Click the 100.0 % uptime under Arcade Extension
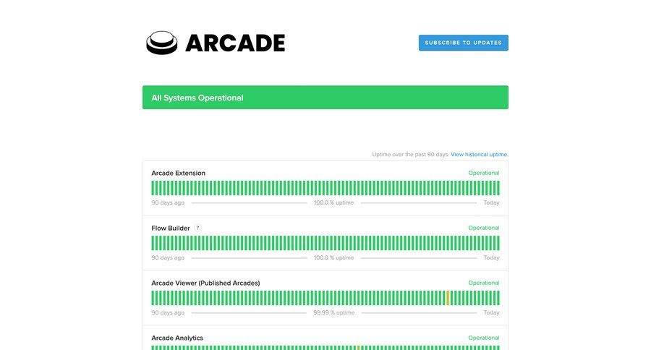Image resolution: width=651 pixels, height=350 pixels. coord(333,202)
